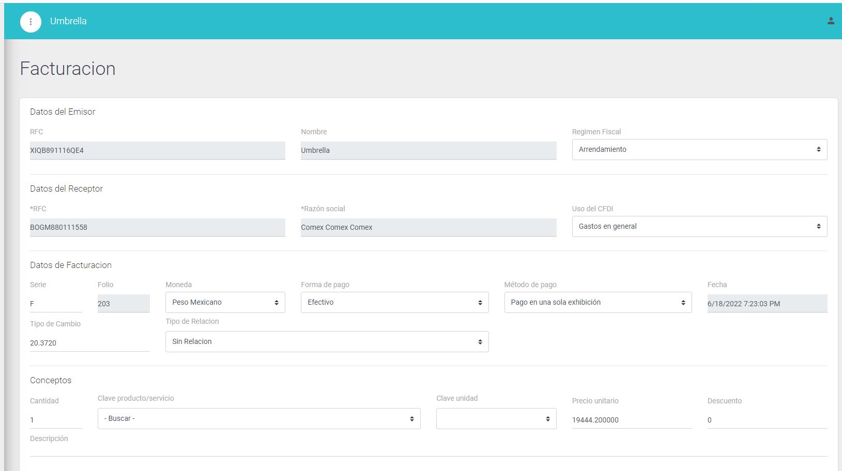Click the Umbrella app title
842x471 pixels.
(68, 21)
